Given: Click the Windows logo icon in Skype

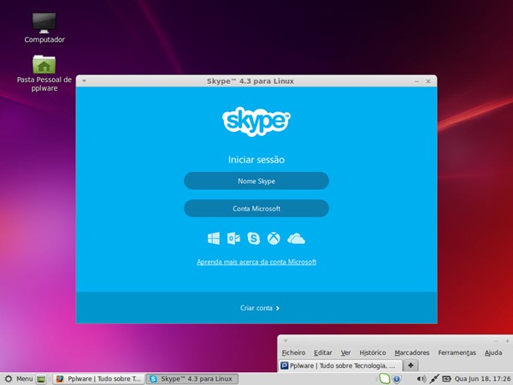Looking at the screenshot, I should coord(214,239).
